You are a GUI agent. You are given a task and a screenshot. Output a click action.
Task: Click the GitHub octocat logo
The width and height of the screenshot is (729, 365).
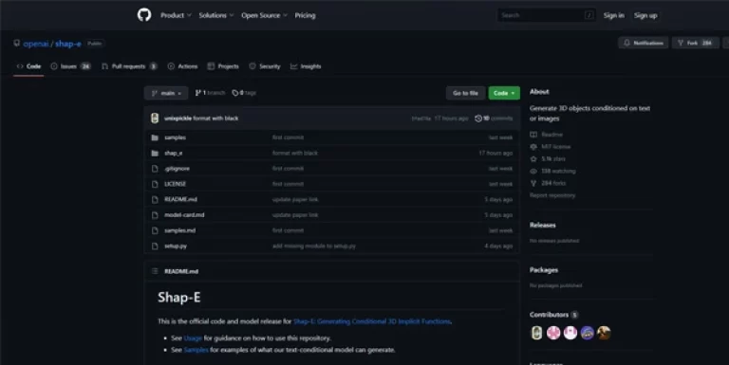coord(144,15)
